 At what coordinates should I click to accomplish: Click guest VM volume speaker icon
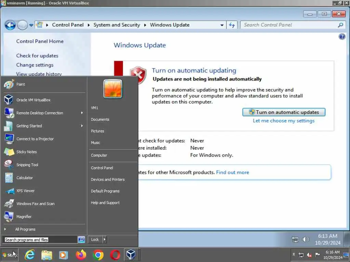pos(306,239)
